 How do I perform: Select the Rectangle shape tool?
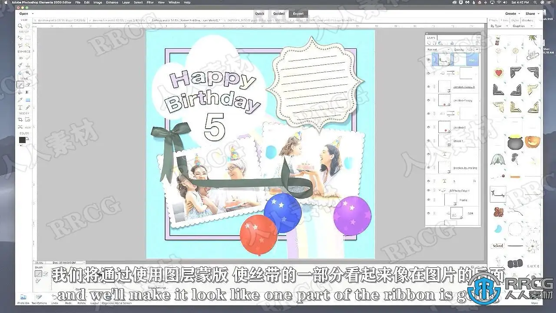tap(28, 100)
